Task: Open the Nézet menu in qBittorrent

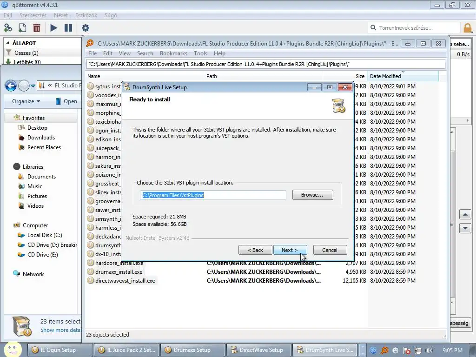Action: click(61, 15)
